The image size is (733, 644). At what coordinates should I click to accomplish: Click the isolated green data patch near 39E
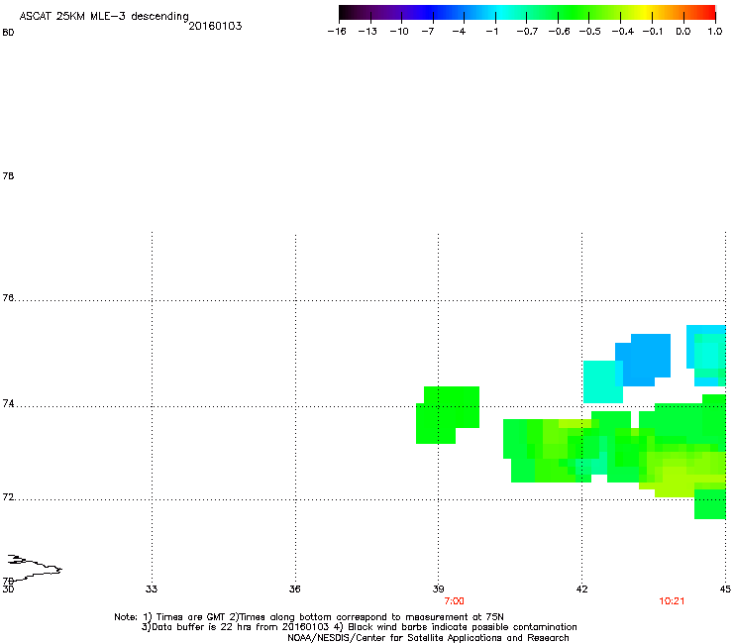point(447,414)
